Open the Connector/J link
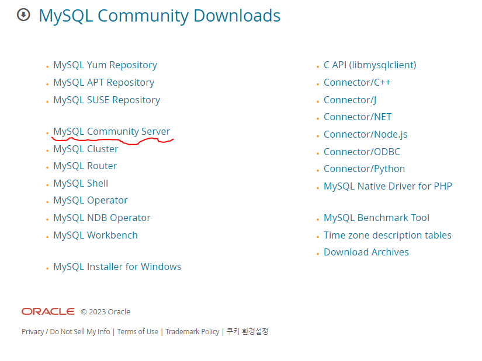 pos(350,100)
